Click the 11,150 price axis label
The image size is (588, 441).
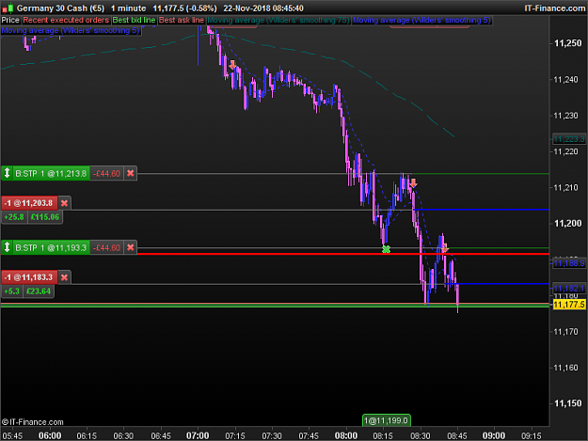[567, 403]
